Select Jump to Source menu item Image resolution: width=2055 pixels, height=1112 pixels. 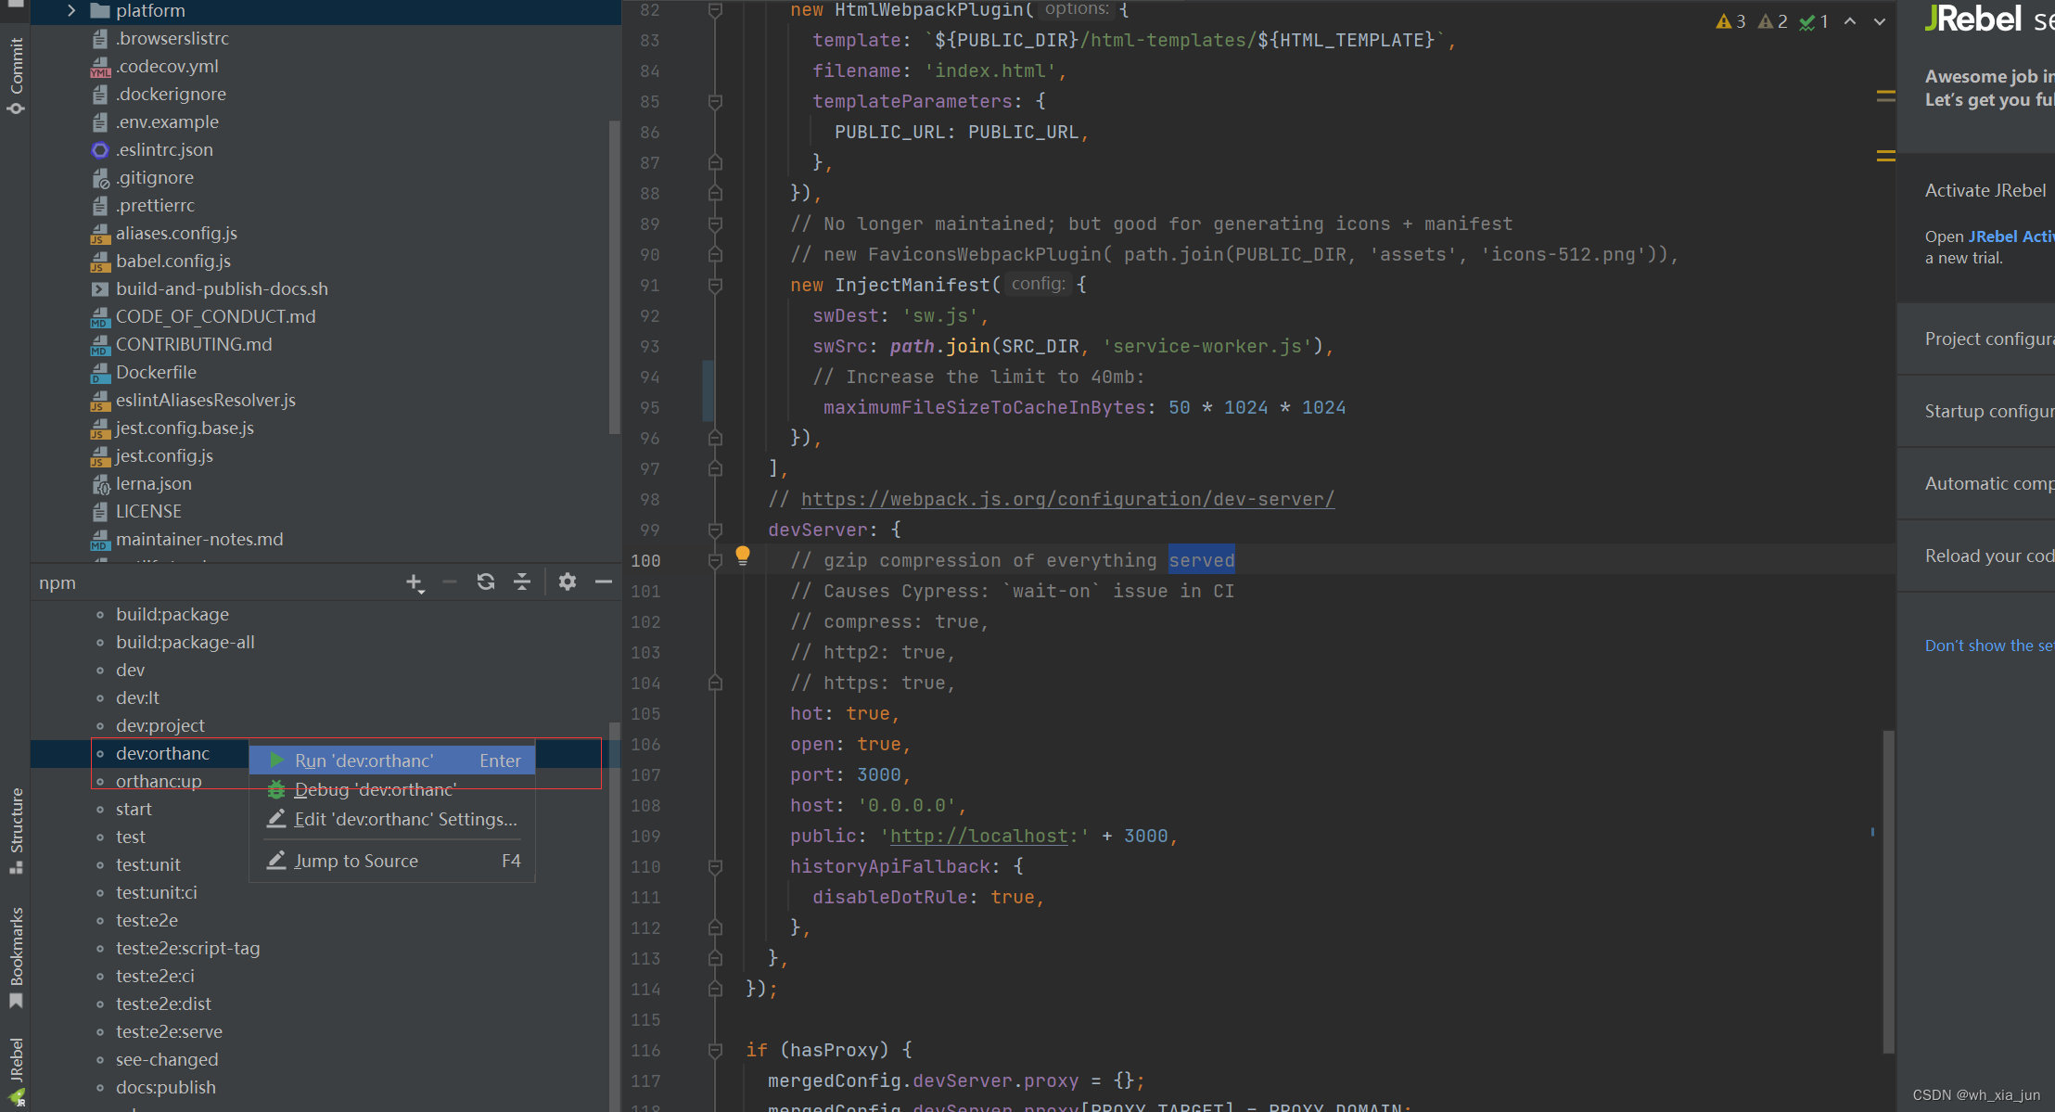point(356,861)
